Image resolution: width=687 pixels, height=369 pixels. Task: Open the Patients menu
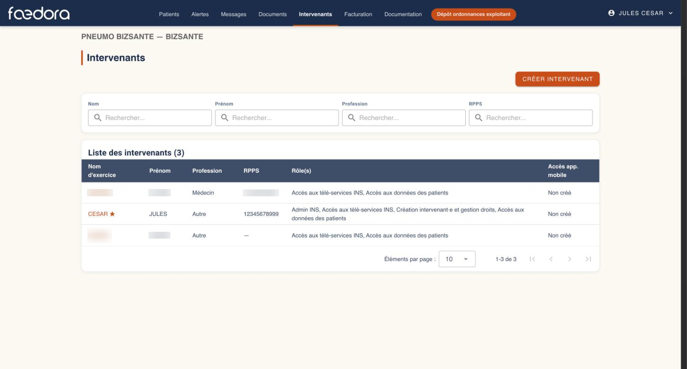[x=169, y=14]
